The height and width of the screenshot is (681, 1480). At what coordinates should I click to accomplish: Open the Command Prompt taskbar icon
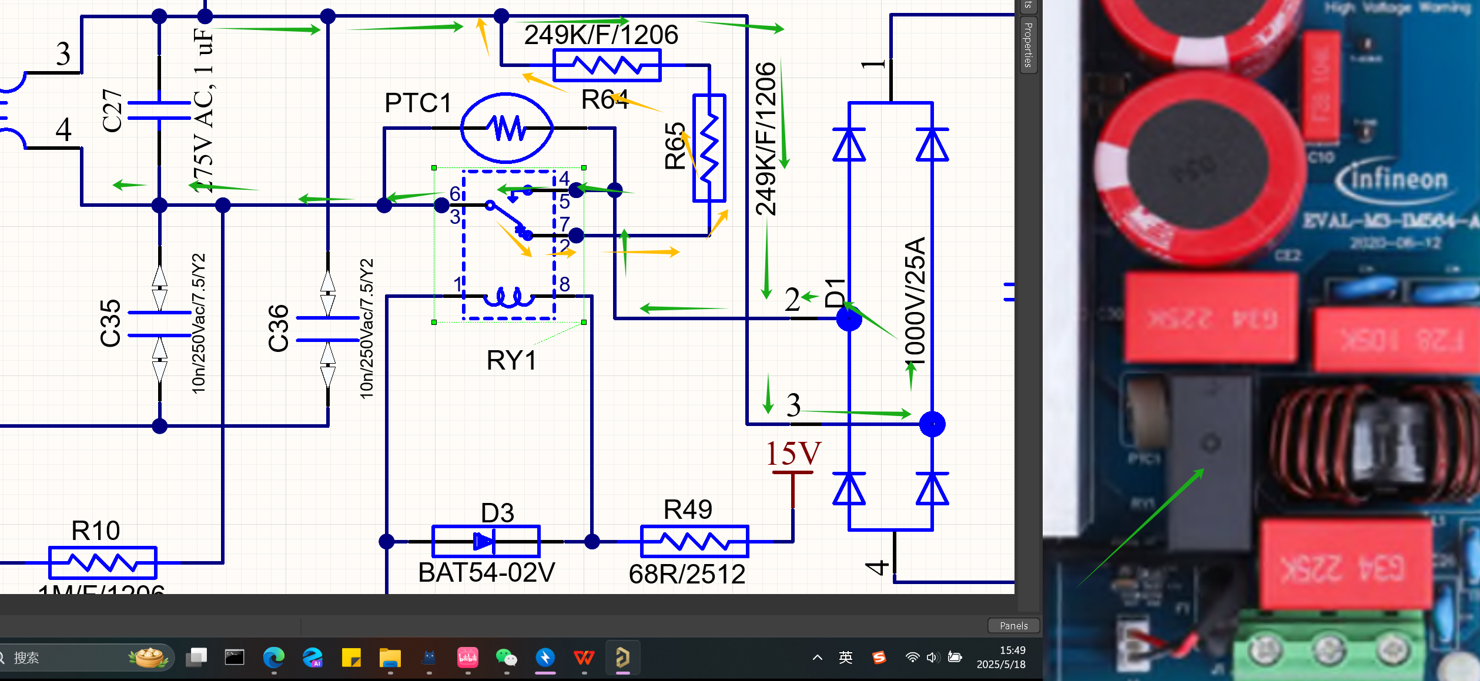click(x=235, y=657)
